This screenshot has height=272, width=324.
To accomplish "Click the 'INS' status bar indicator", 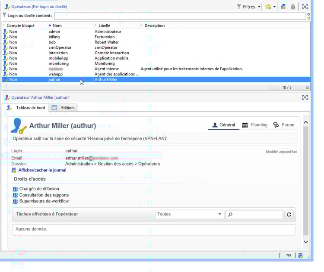I will pos(288,255).
